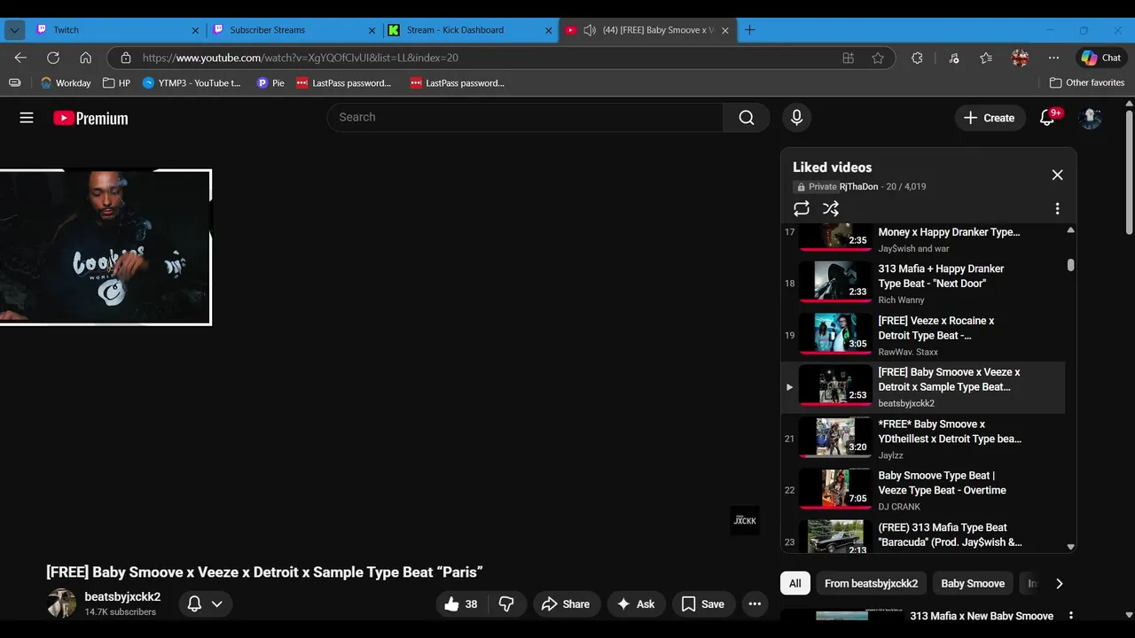Open YTMP3 YouTube bookmark

point(192,82)
